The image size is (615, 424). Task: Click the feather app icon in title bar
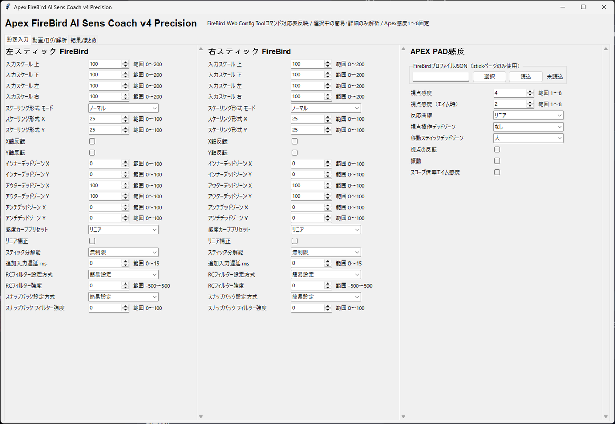(7, 7)
